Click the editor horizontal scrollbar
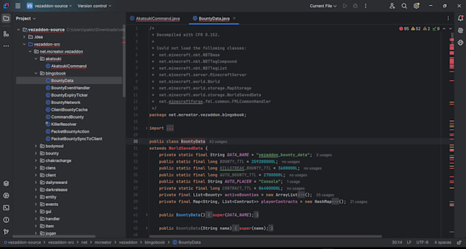Viewport: 466px width, 249px height. click(x=265, y=237)
